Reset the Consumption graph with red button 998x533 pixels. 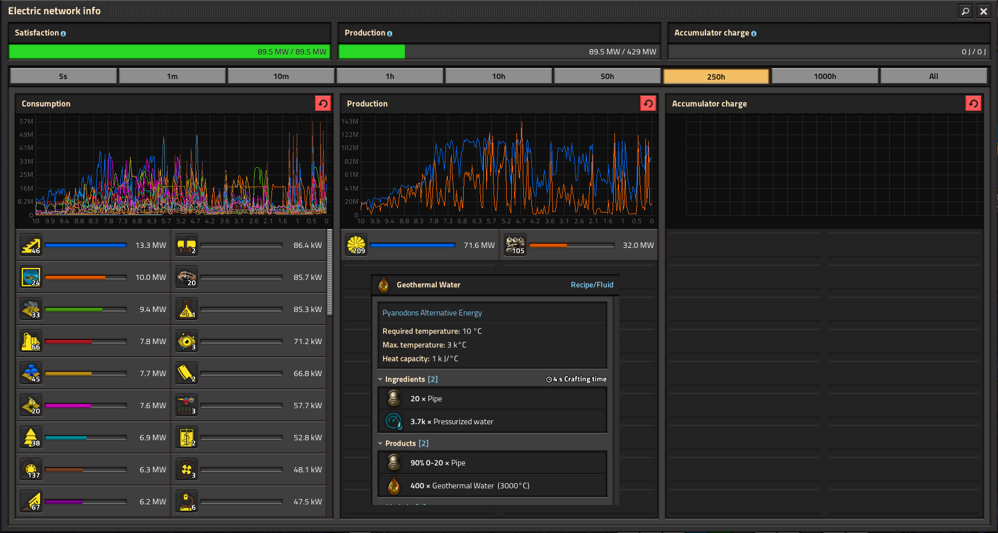[323, 104]
